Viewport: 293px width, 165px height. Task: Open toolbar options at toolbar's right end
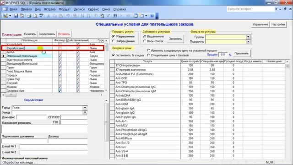(157, 16)
